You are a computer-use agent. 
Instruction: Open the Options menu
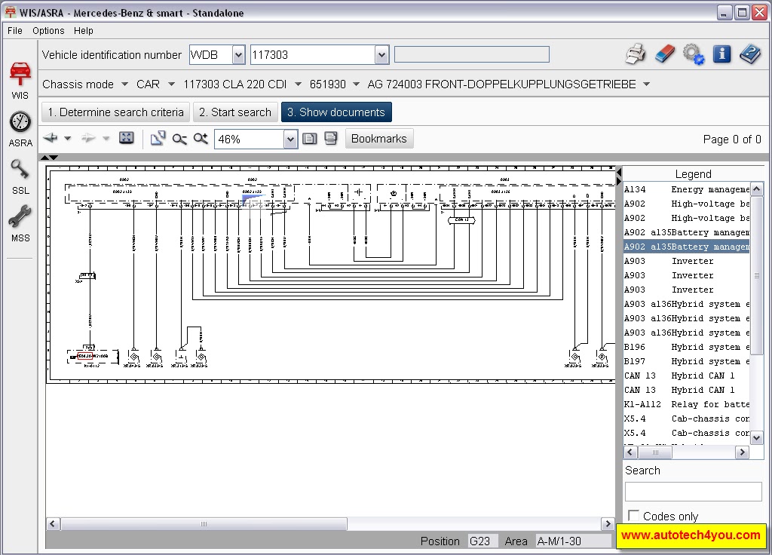(x=48, y=30)
